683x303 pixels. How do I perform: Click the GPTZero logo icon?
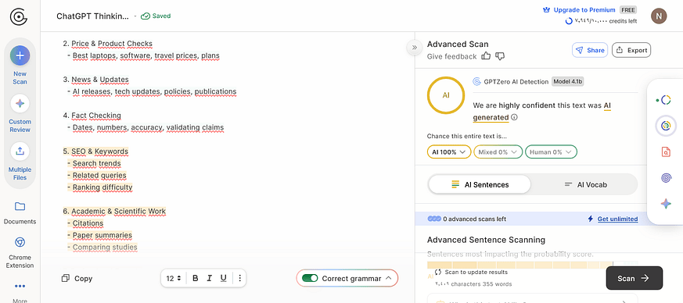click(x=19, y=16)
